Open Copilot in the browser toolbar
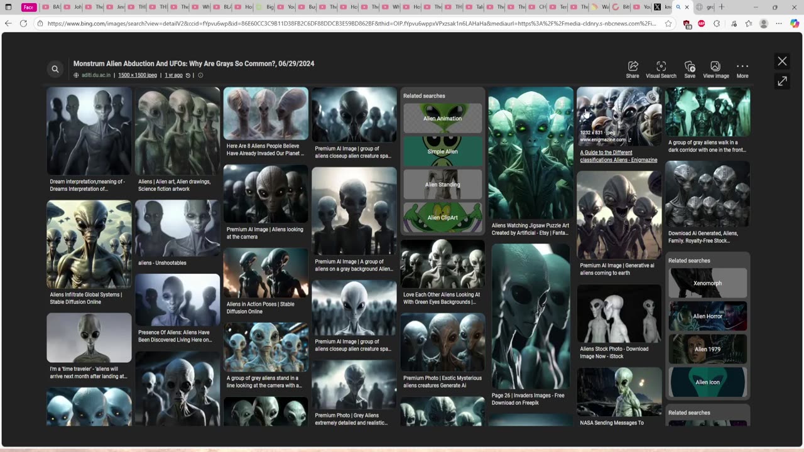The height and width of the screenshot is (452, 804). pyautogui.click(x=795, y=23)
